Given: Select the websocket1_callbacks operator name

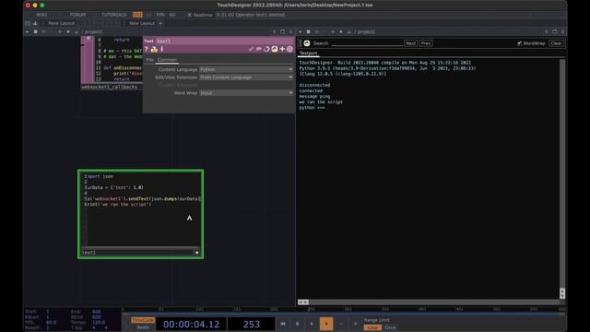Looking at the screenshot, I should click(x=110, y=87).
